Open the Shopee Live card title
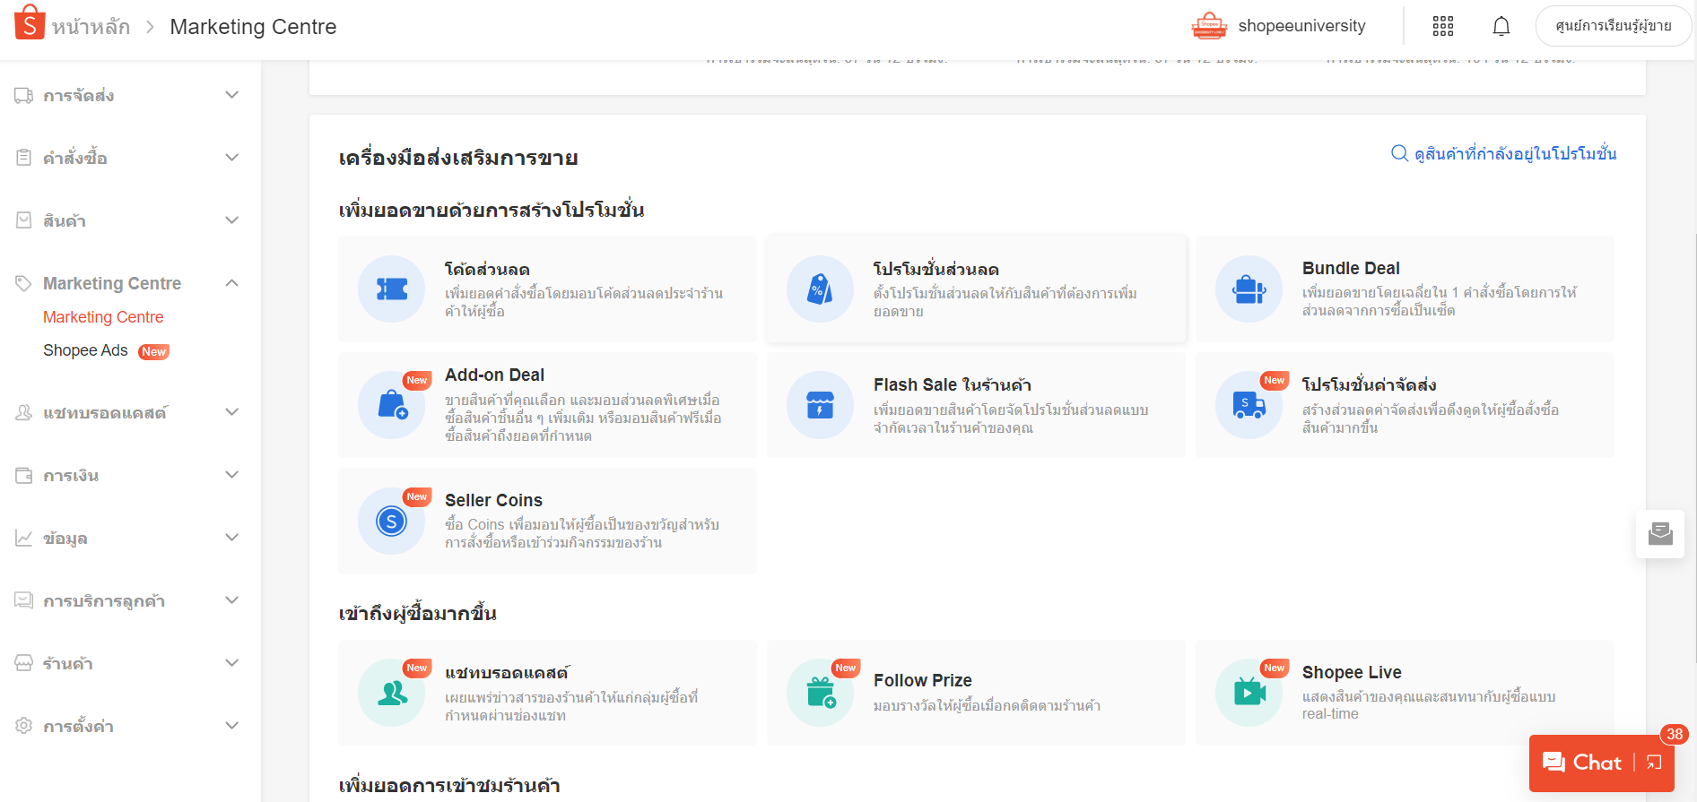The width and height of the screenshot is (1697, 802). [1352, 672]
